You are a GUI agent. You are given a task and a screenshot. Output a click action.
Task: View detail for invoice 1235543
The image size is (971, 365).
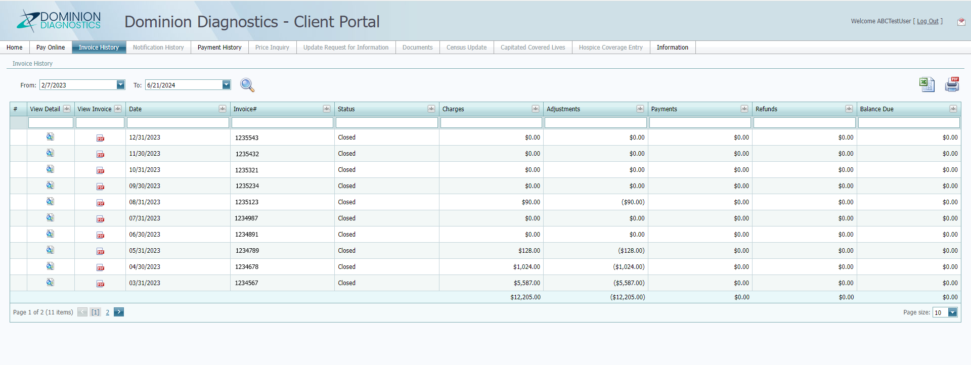pyautogui.click(x=50, y=137)
